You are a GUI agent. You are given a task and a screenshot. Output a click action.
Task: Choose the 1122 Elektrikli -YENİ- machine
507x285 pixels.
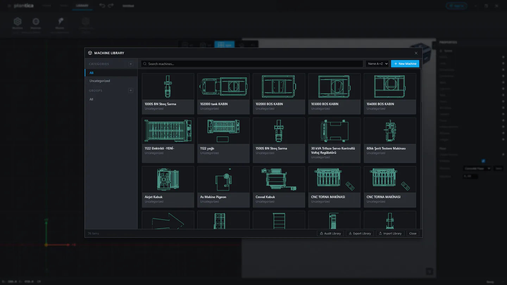(168, 140)
